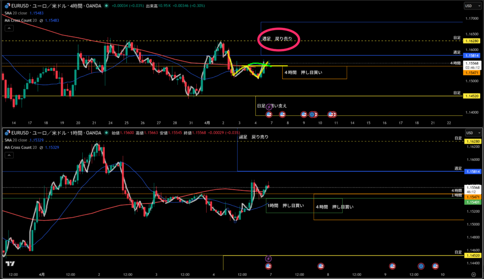
Task: Toggle MA Cross Count visibility on upper chart
Action: pos(42,19)
